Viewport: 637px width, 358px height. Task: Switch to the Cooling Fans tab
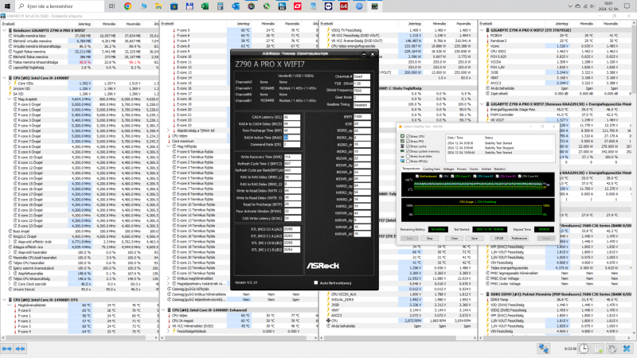point(432,169)
